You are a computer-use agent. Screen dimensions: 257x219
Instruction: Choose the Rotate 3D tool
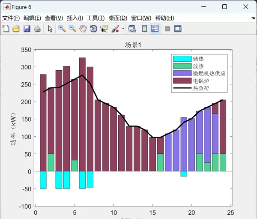coord(93,29)
